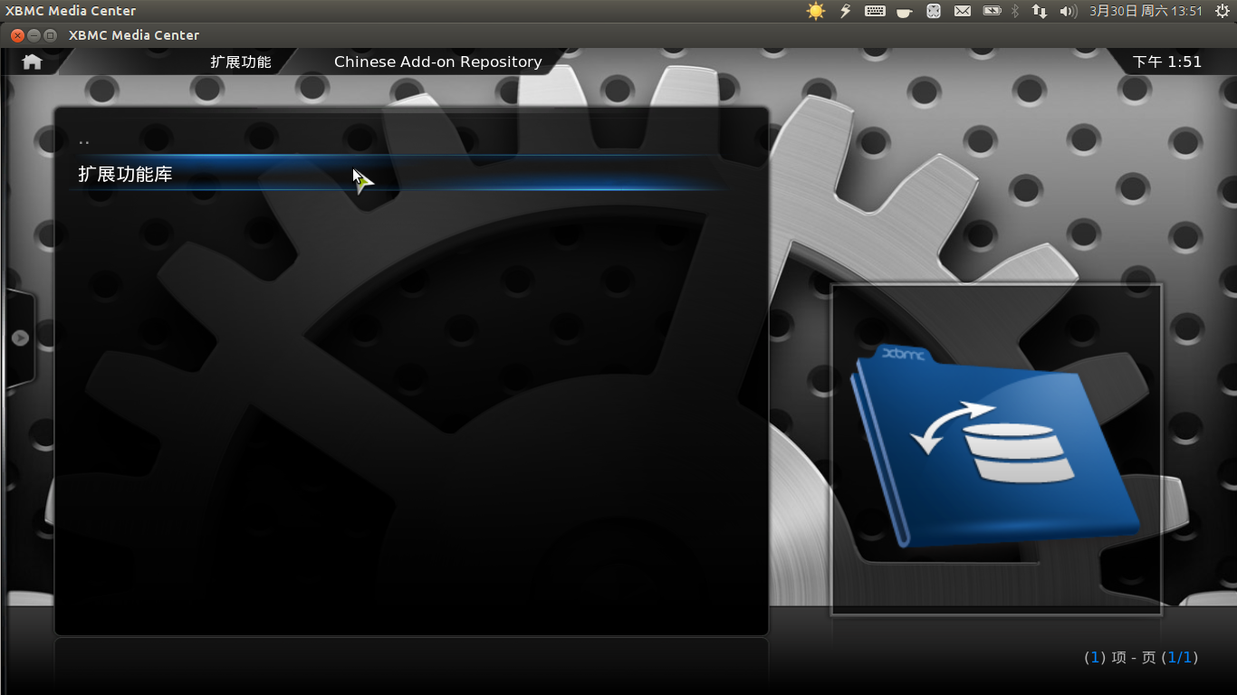1237x695 pixels.
Task: Minimize the XBMC Media Center window
Action: (34, 35)
